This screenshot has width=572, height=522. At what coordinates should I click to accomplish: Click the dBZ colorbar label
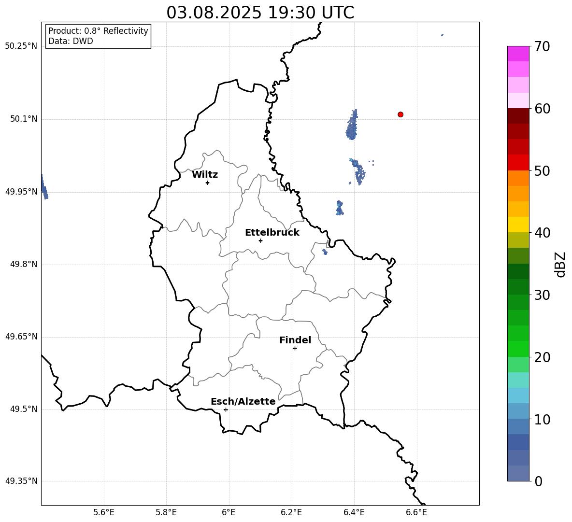pos(561,265)
